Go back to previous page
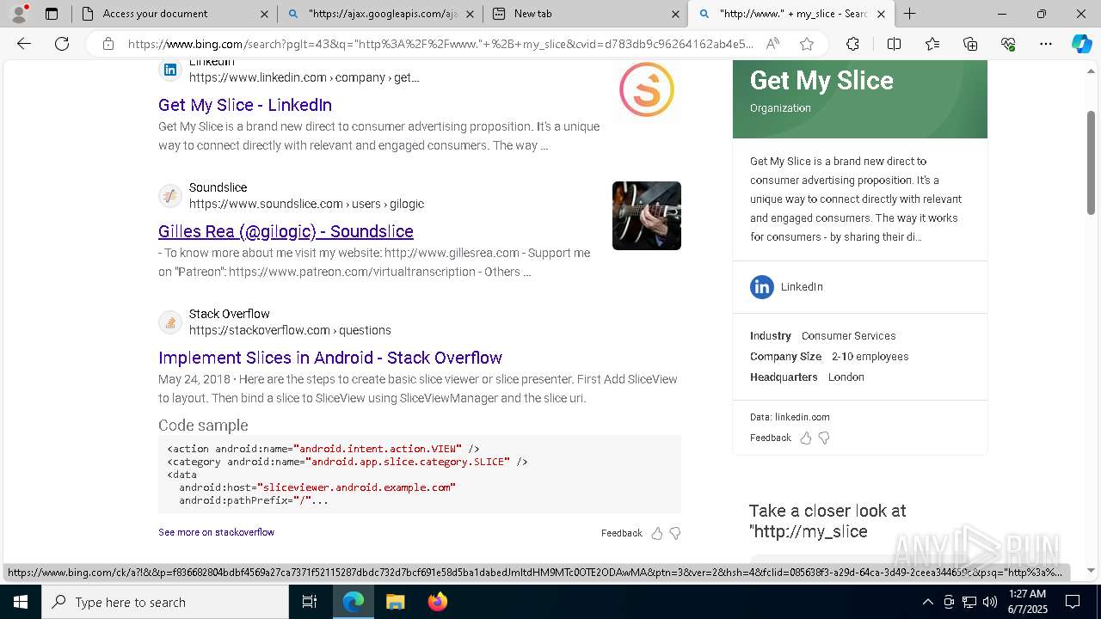 [x=24, y=44]
